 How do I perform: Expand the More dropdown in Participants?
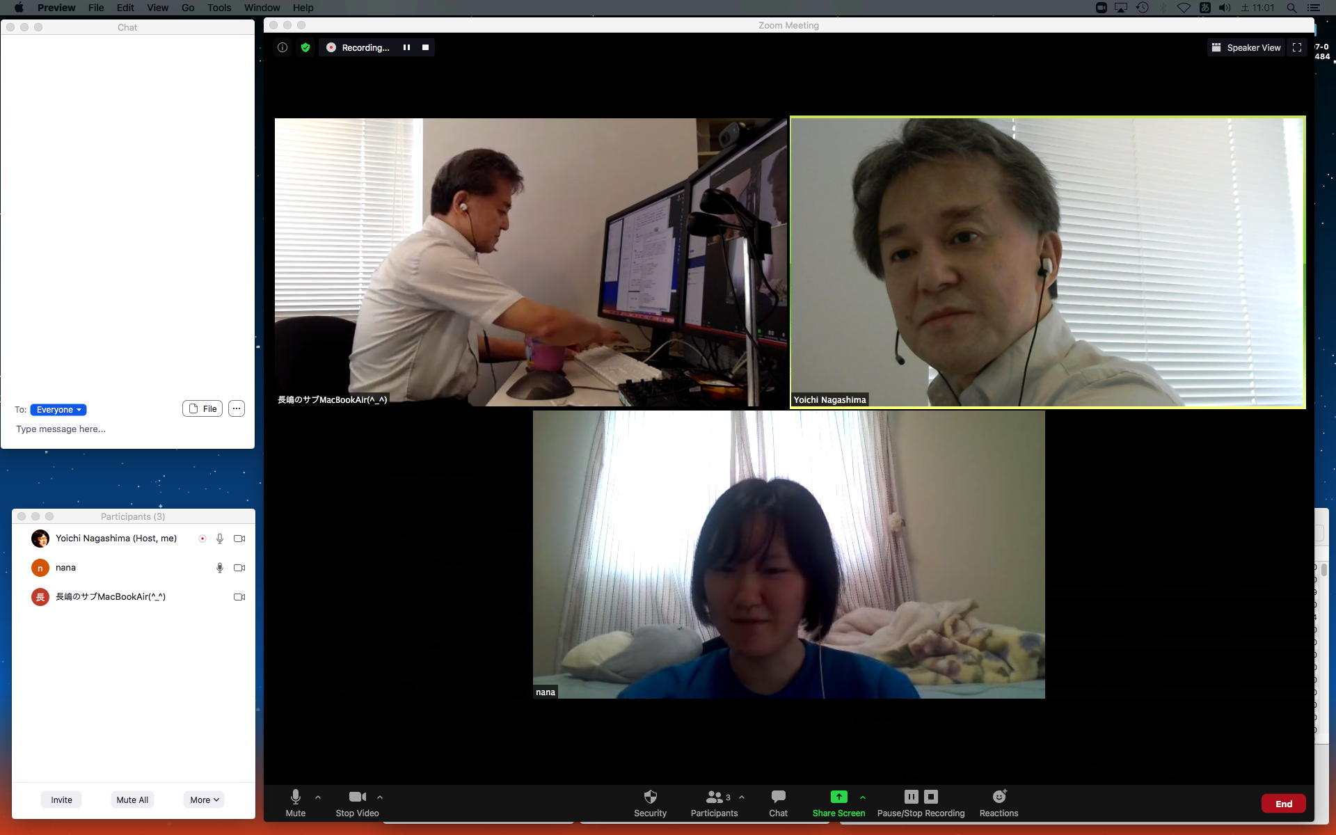click(205, 800)
